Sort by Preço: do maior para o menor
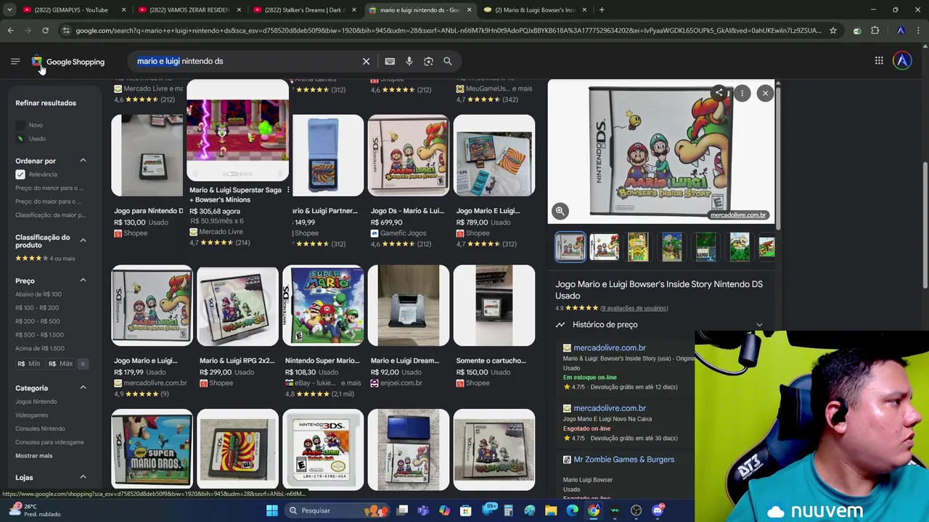The width and height of the screenshot is (929, 522). click(x=49, y=202)
